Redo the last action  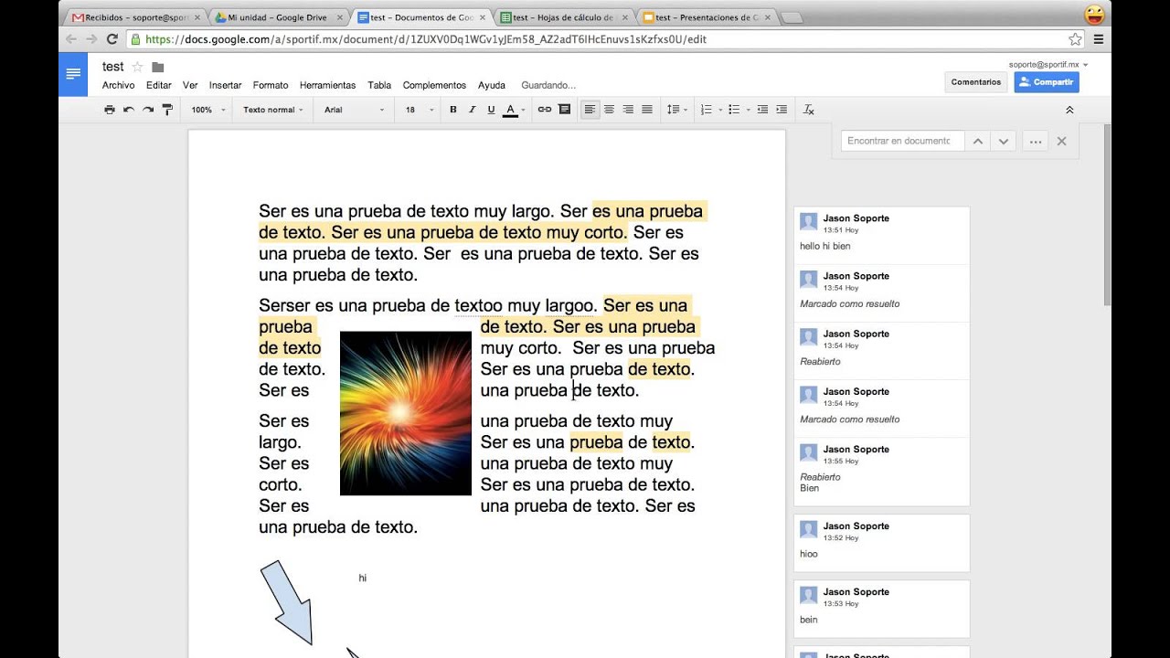tap(148, 110)
